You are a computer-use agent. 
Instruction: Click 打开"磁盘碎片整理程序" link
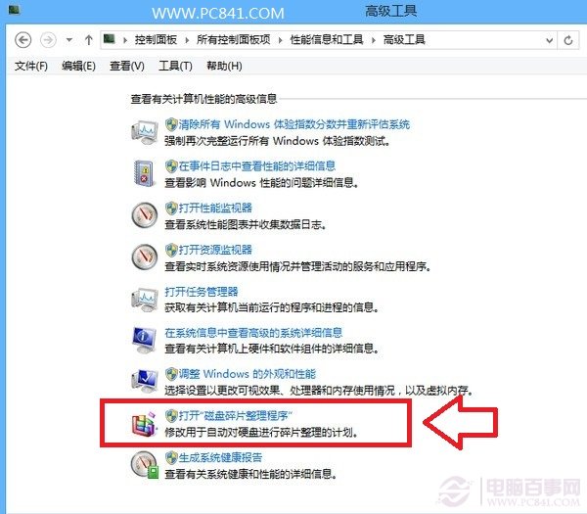(236, 415)
